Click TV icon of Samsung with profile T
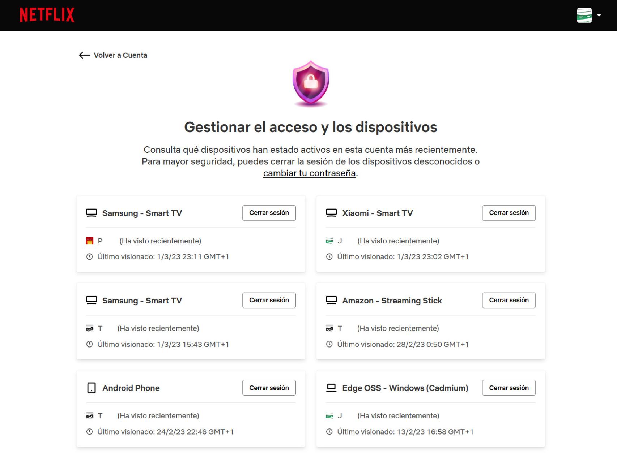This screenshot has height=453, width=617. (x=92, y=300)
